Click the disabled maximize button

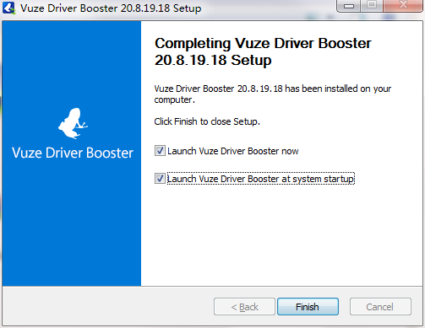coord(372,5)
